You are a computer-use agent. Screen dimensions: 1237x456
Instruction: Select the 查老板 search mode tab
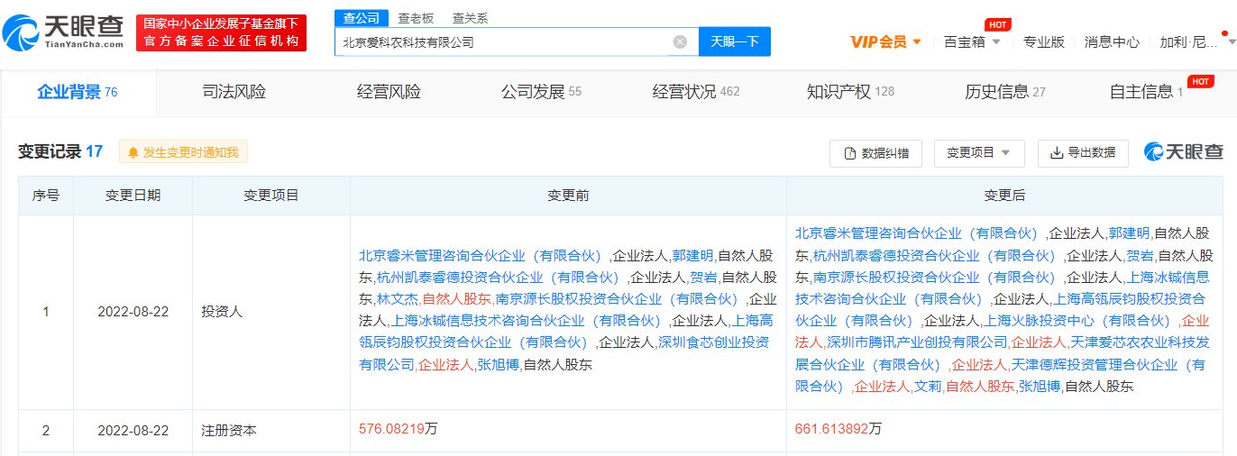click(417, 17)
